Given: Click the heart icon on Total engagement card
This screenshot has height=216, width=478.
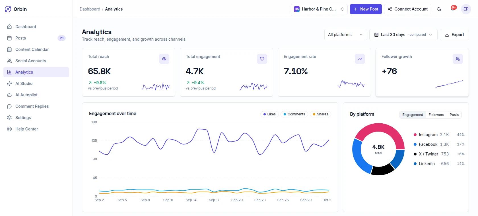Looking at the screenshot, I should click(x=262, y=59).
